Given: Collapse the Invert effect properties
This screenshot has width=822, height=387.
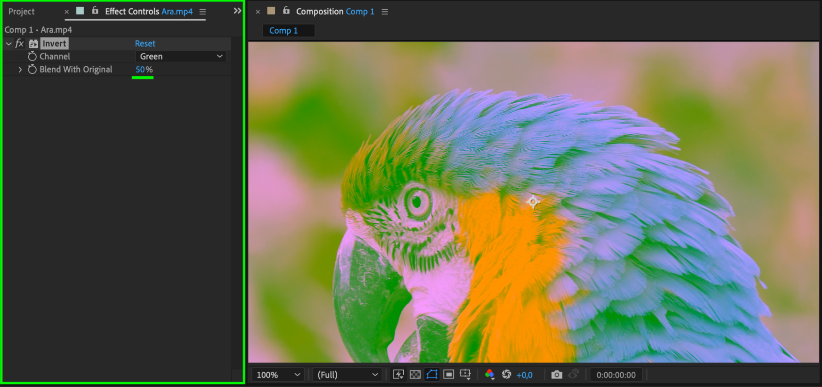Looking at the screenshot, I should 9,44.
